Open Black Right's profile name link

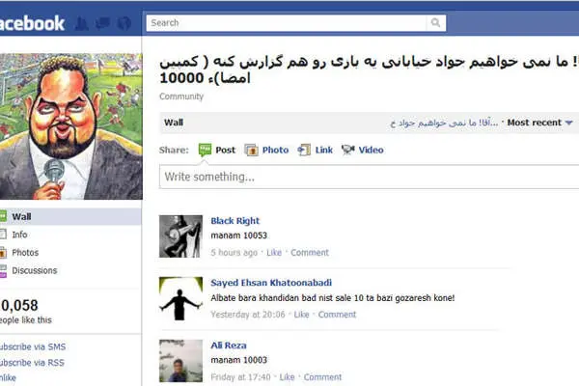235,221
